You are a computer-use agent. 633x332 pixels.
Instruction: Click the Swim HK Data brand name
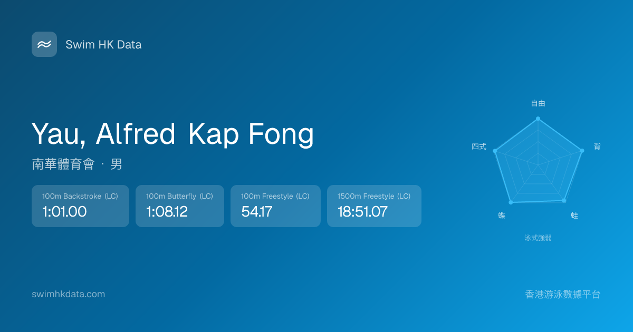coord(103,45)
